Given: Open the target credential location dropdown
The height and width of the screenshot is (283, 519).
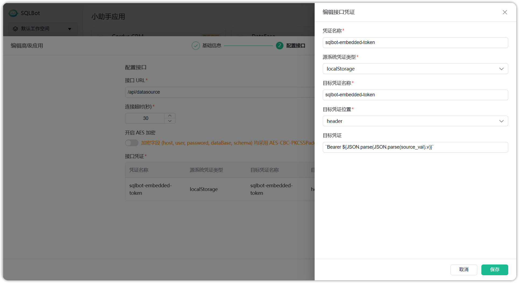Looking at the screenshot, I should [x=415, y=121].
